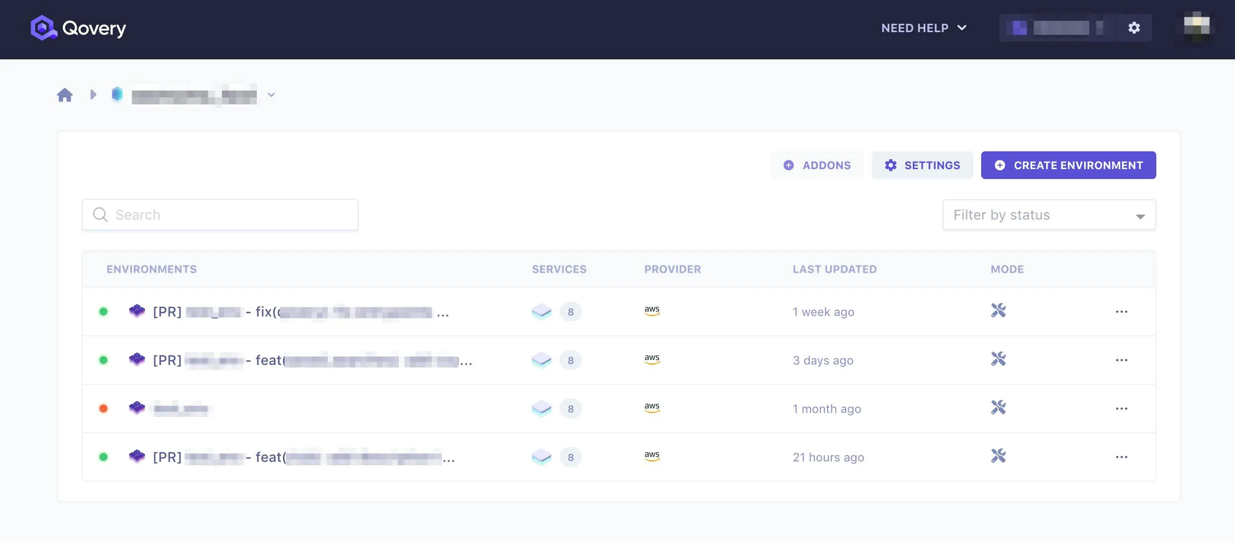Click services count 8 in 21 hours ago row
1235x543 pixels.
pos(570,457)
